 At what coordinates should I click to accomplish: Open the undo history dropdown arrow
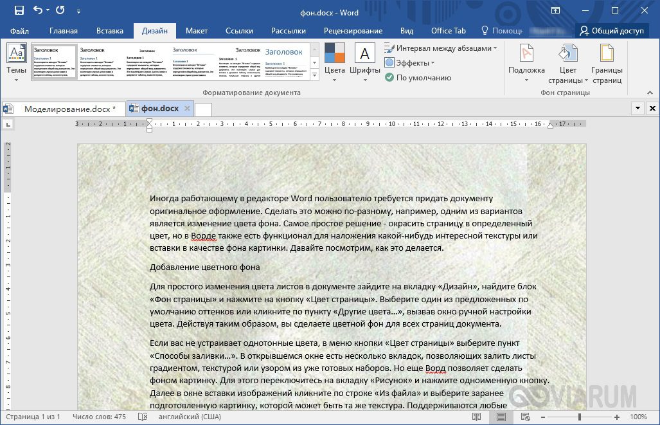tap(48, 10)
